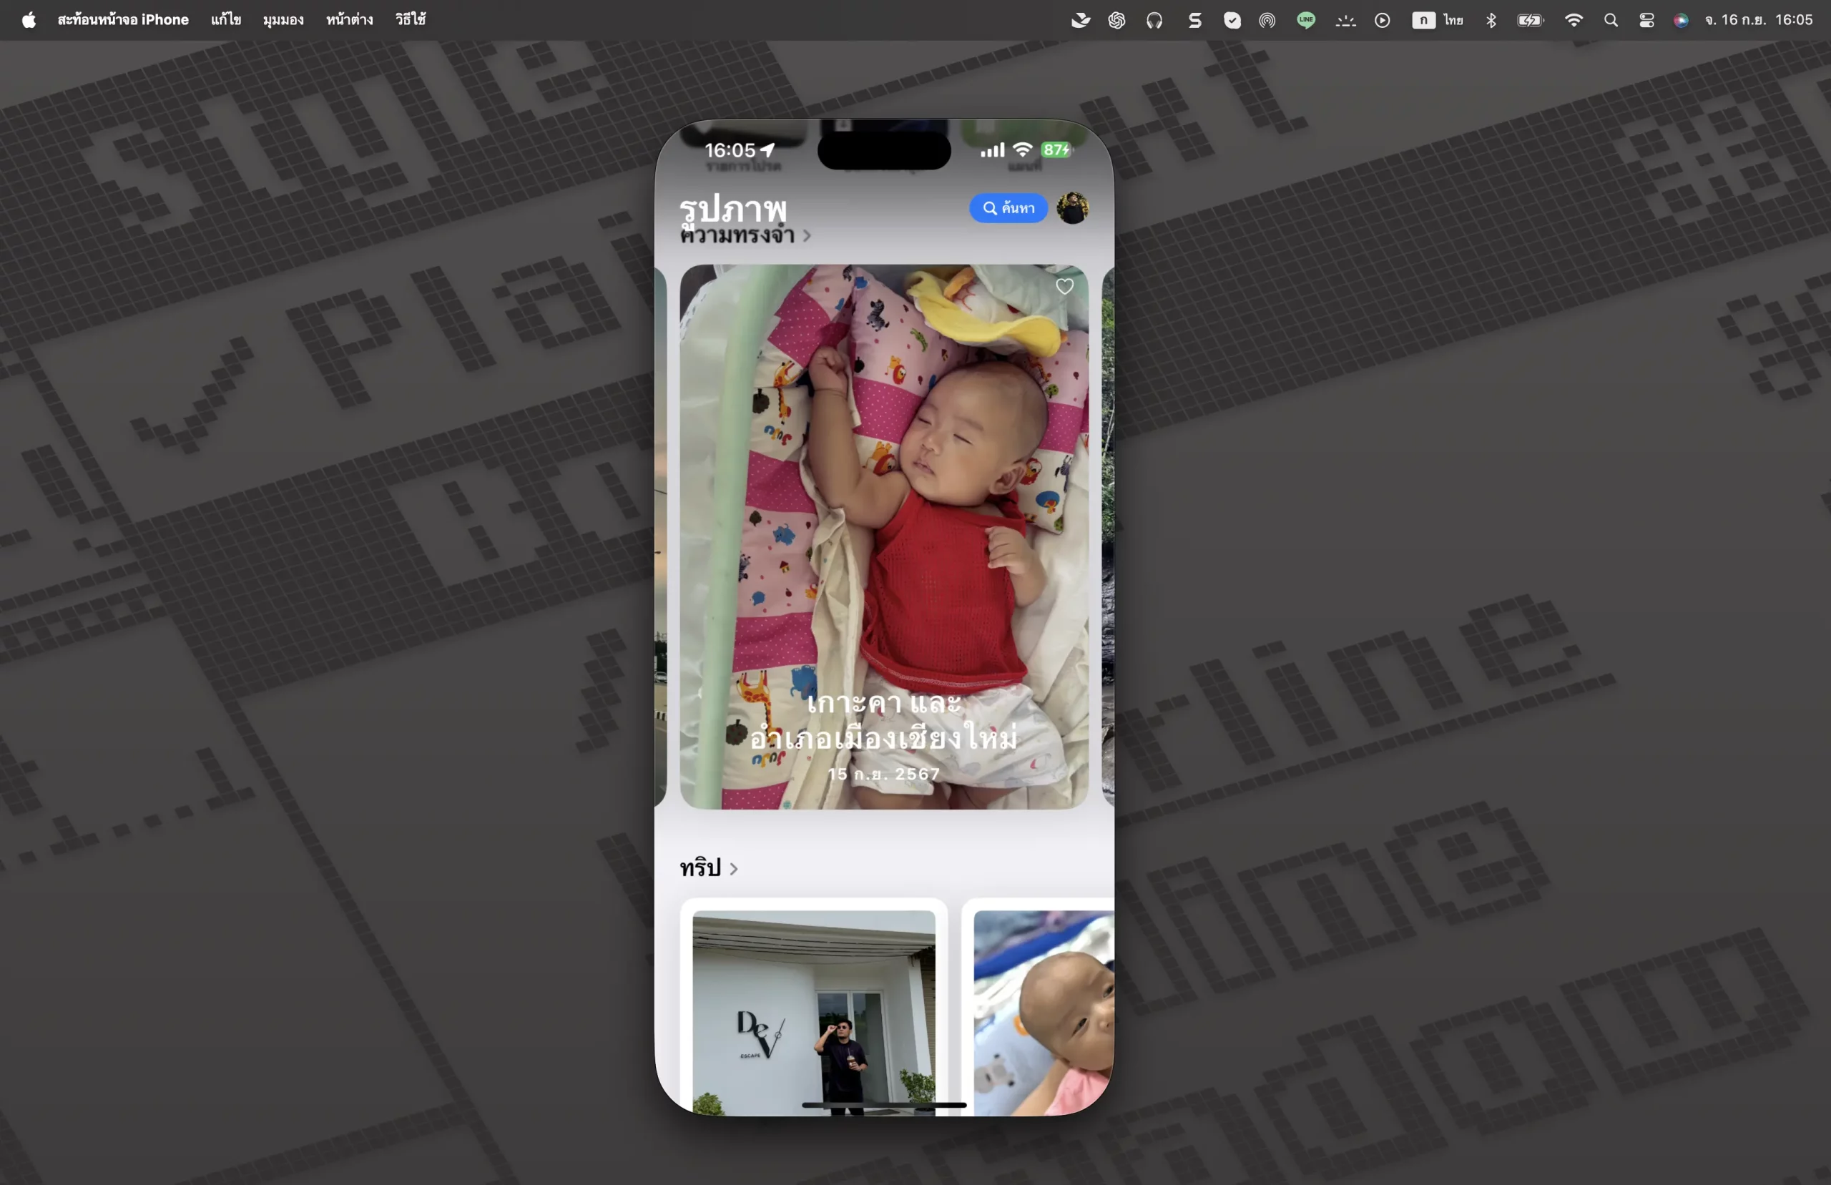Open Control Center in menu bar

click(x=1646, y=21)
